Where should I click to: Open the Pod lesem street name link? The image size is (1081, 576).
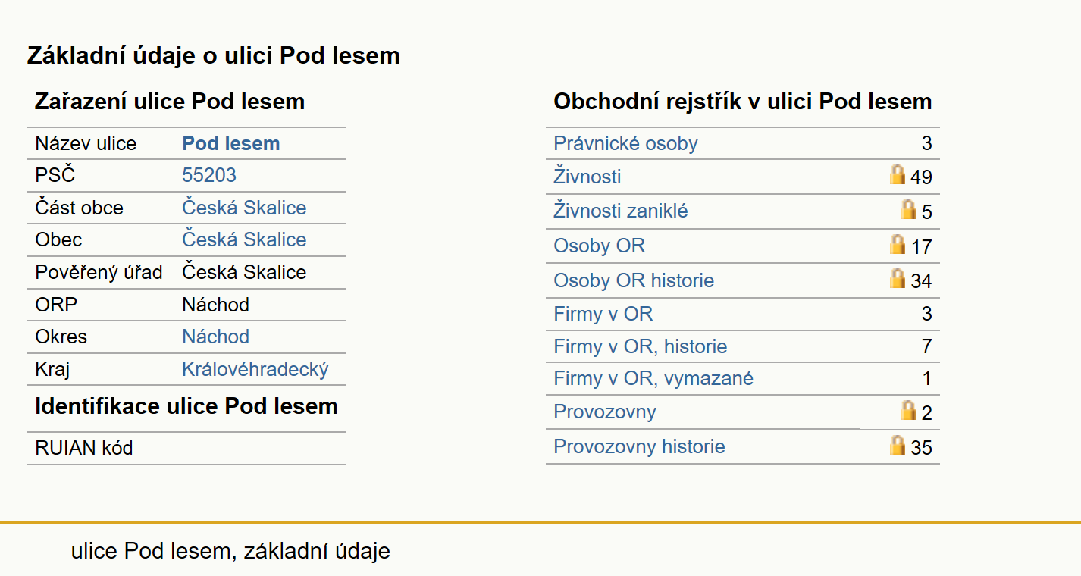[x=231, y=143]
